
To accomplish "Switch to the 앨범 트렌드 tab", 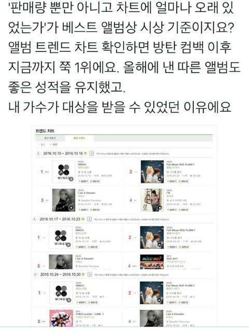I will coord(79,138).
